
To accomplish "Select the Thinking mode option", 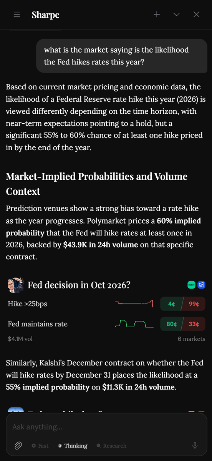I will tap(72, 446).
